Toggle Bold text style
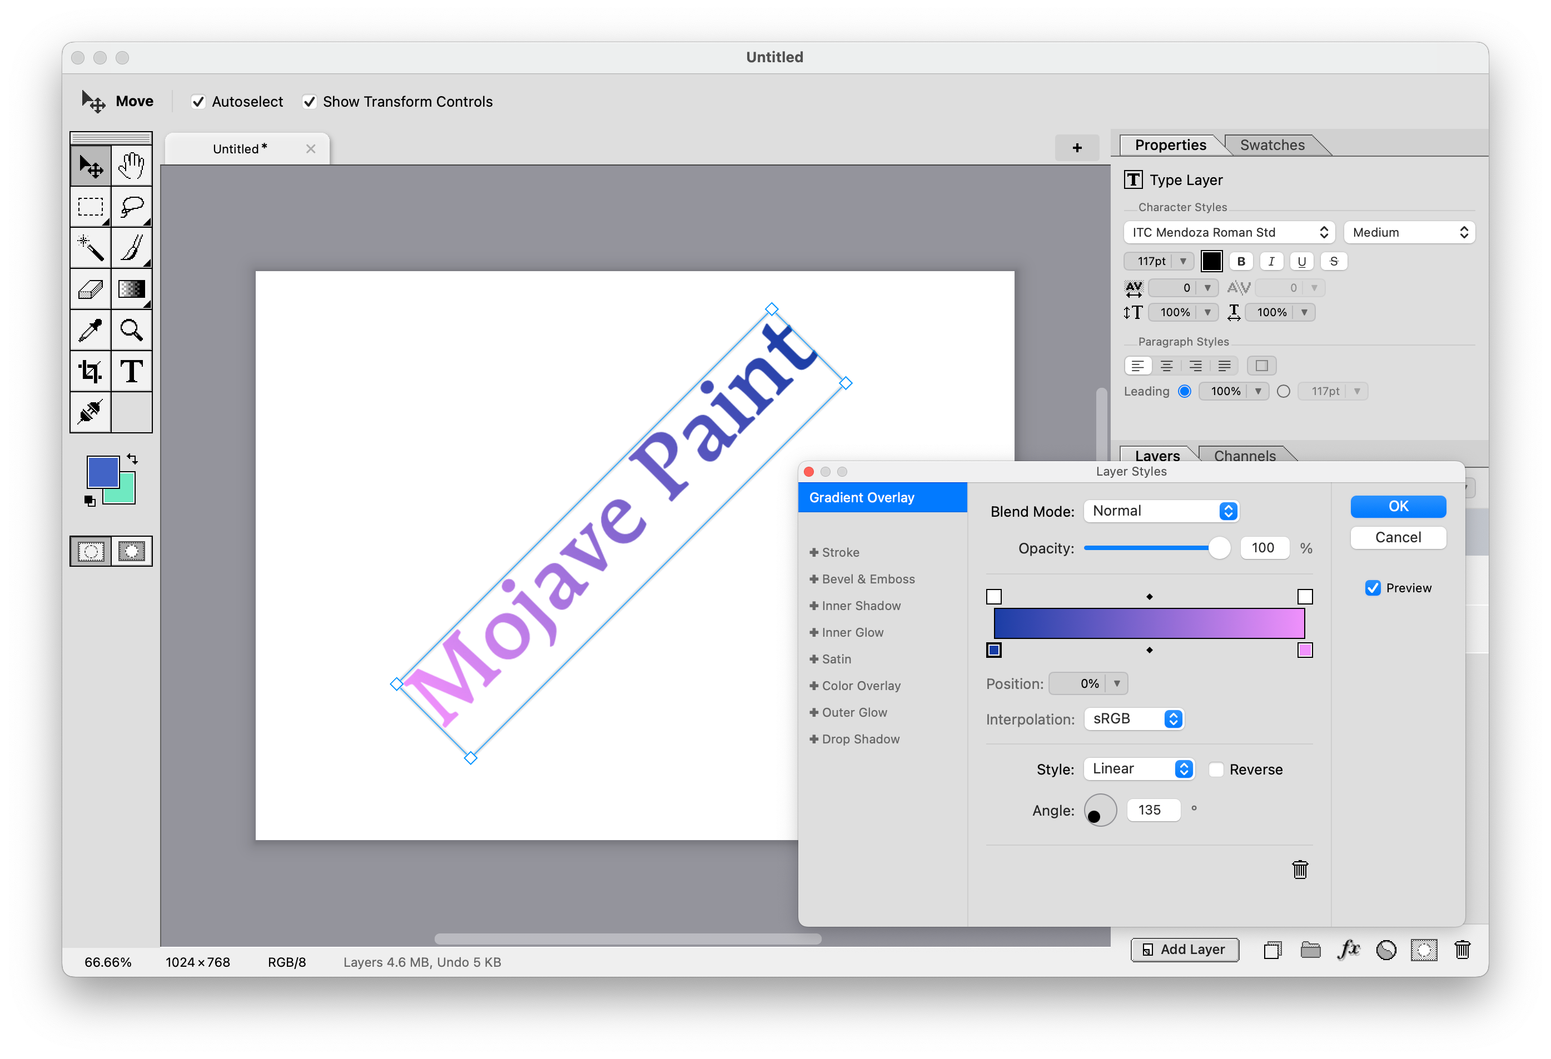 [1241, 261]
